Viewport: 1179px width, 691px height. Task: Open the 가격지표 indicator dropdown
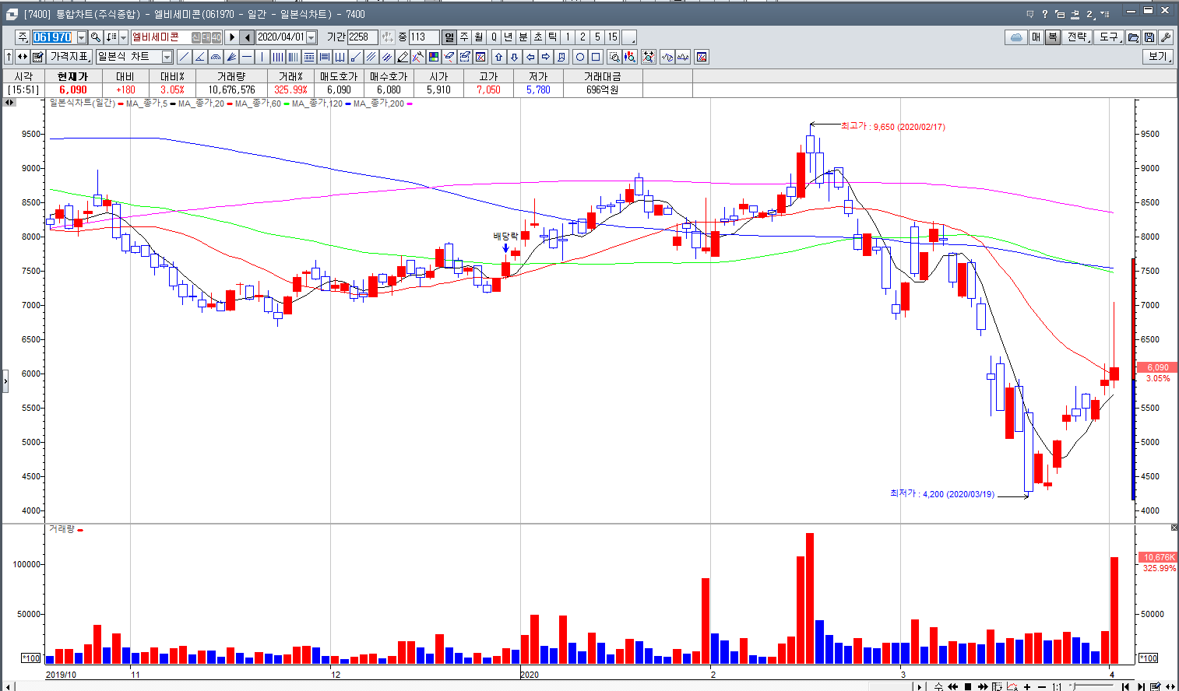tap(70, 57)
